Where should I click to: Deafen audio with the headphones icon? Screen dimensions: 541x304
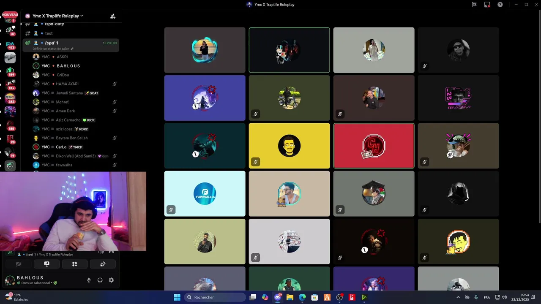click(x=100, y=280)
